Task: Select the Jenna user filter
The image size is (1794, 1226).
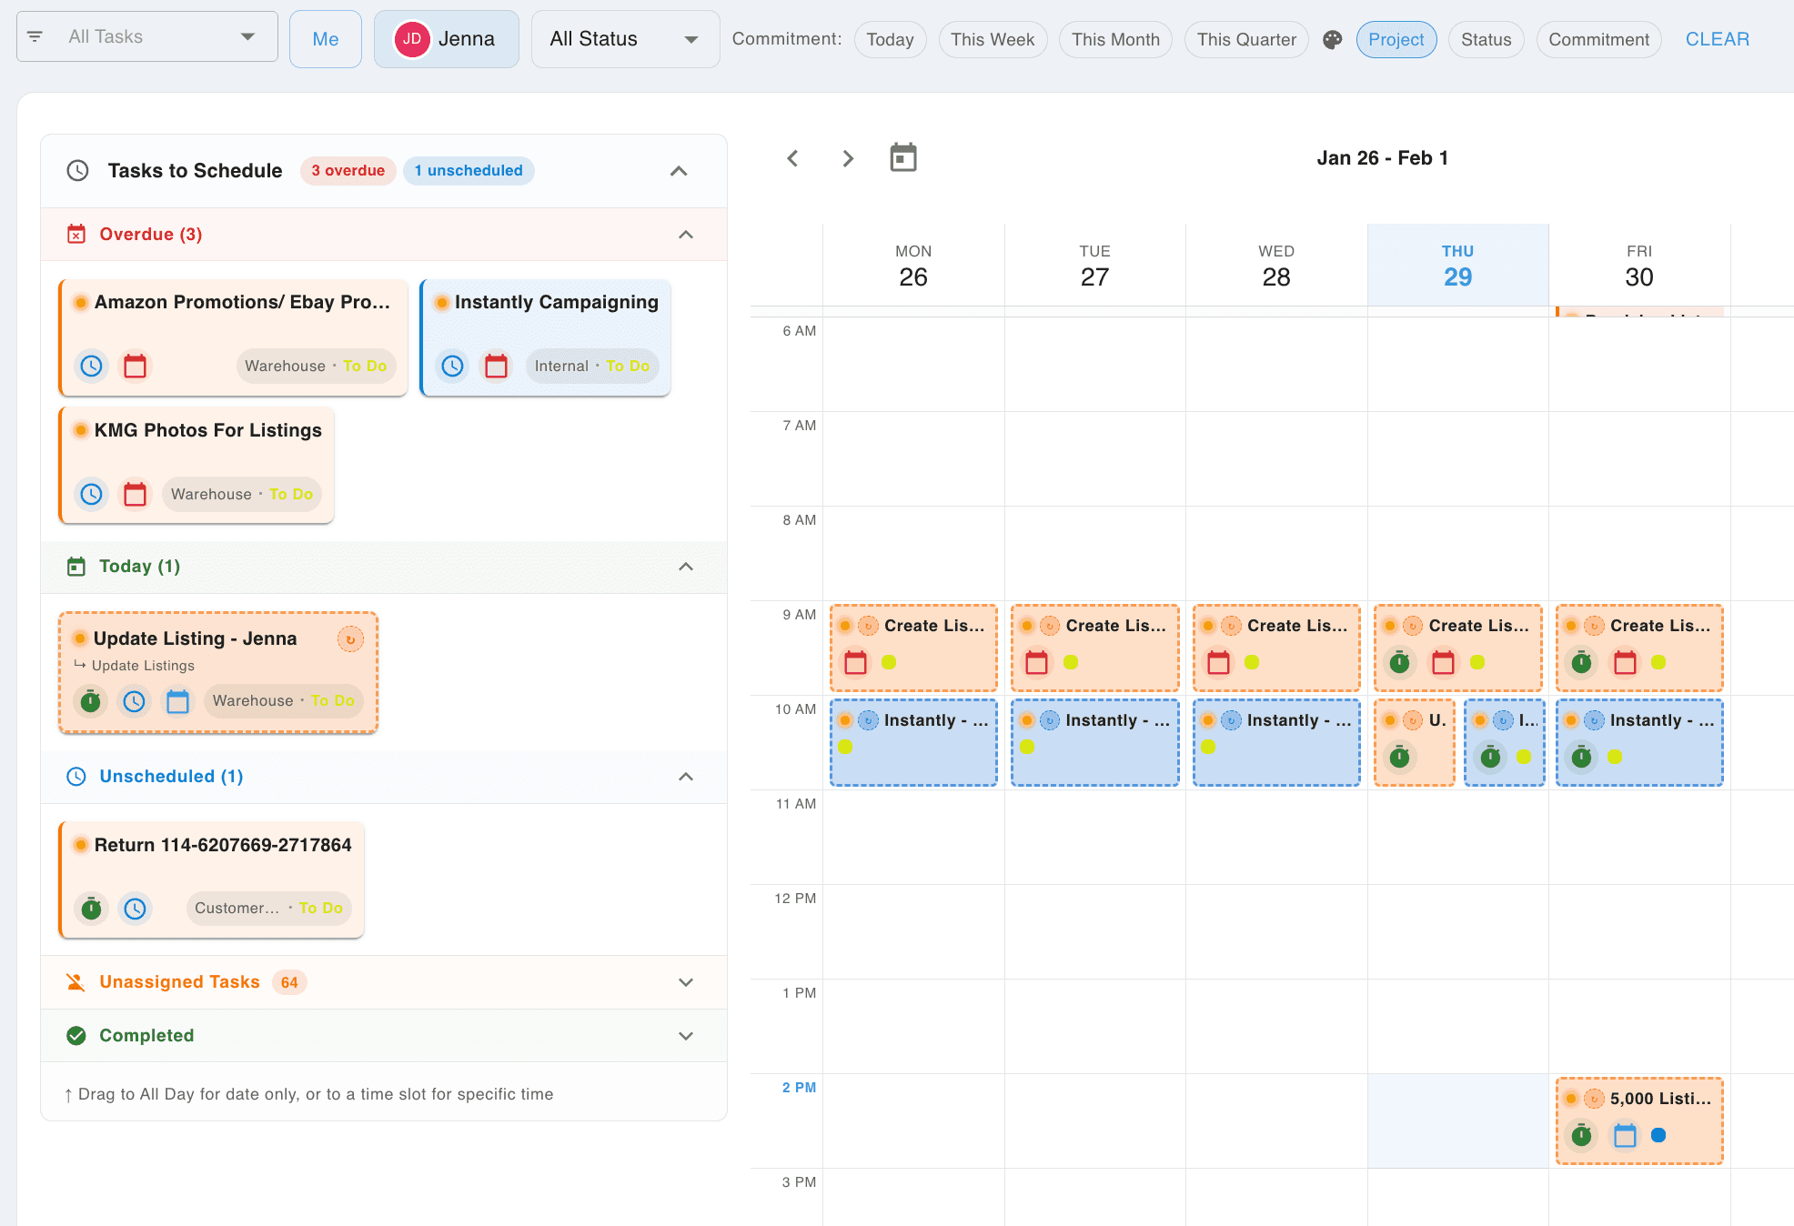Action: pyautogui.click(x=446, y=39)
